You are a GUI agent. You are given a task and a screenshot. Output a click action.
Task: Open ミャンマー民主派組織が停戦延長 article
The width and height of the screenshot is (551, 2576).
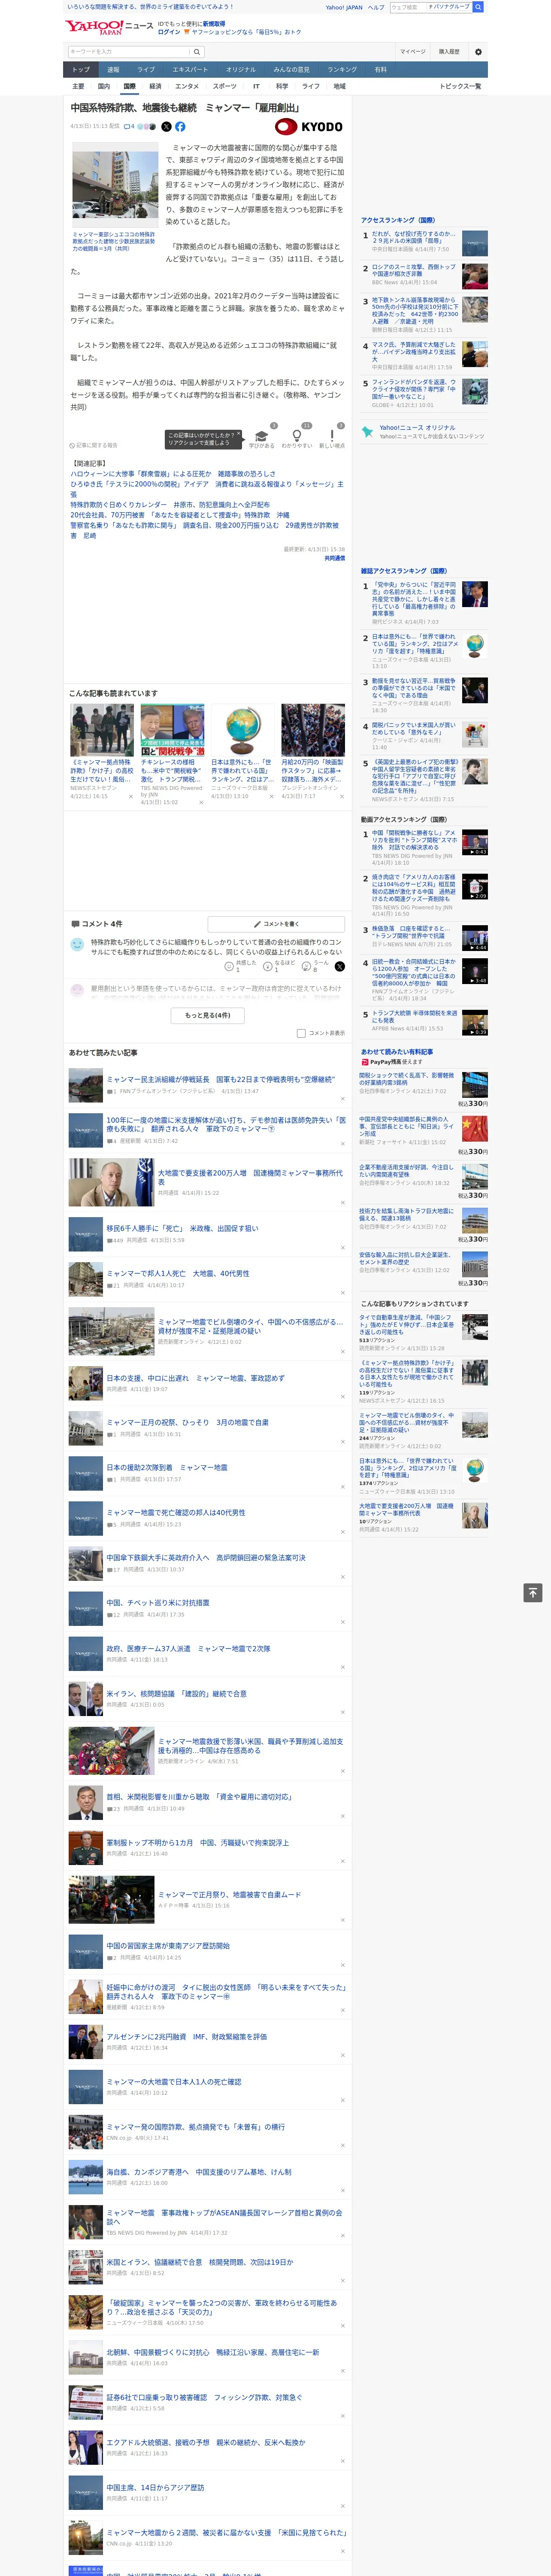220,1080
